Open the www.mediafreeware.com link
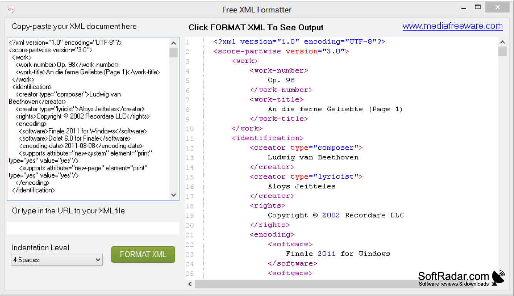The image size is (514, 296). (452, 26)
